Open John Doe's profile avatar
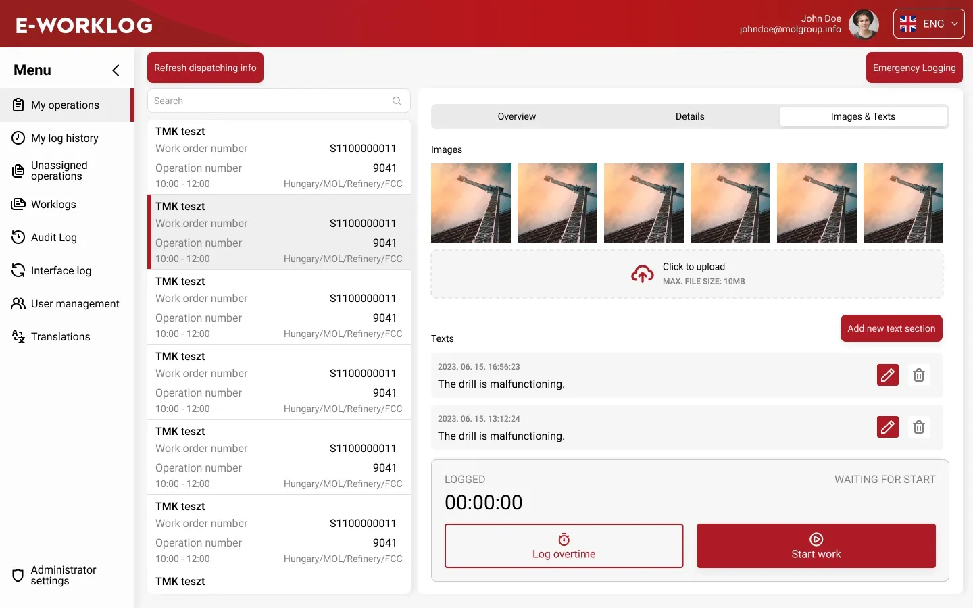This screenshot has width=973, height=608. 864,24
